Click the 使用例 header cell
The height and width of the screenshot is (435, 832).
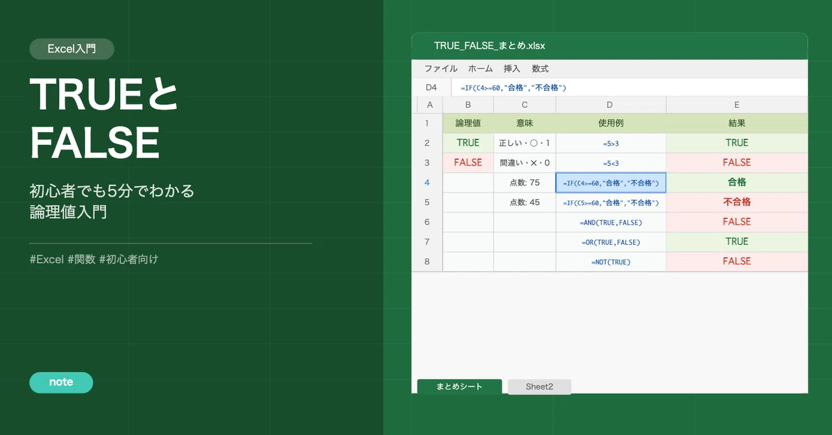point(611,123)
